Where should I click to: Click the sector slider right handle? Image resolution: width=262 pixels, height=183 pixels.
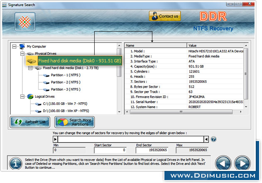(206, 139)
